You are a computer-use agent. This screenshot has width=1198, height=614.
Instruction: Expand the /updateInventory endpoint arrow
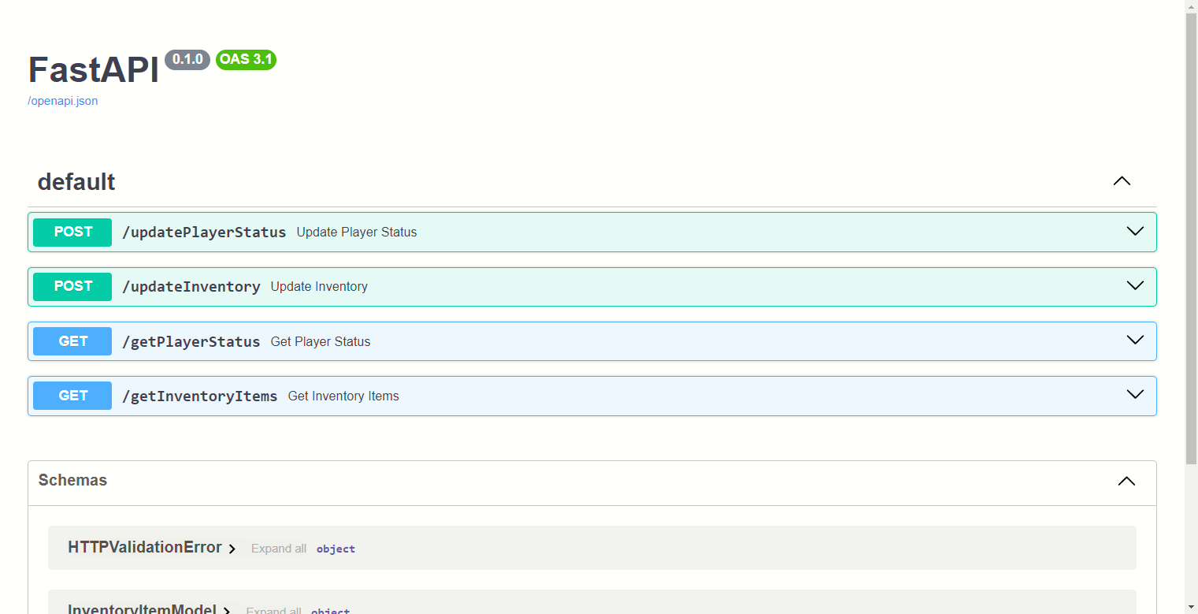pos(1135,286)
